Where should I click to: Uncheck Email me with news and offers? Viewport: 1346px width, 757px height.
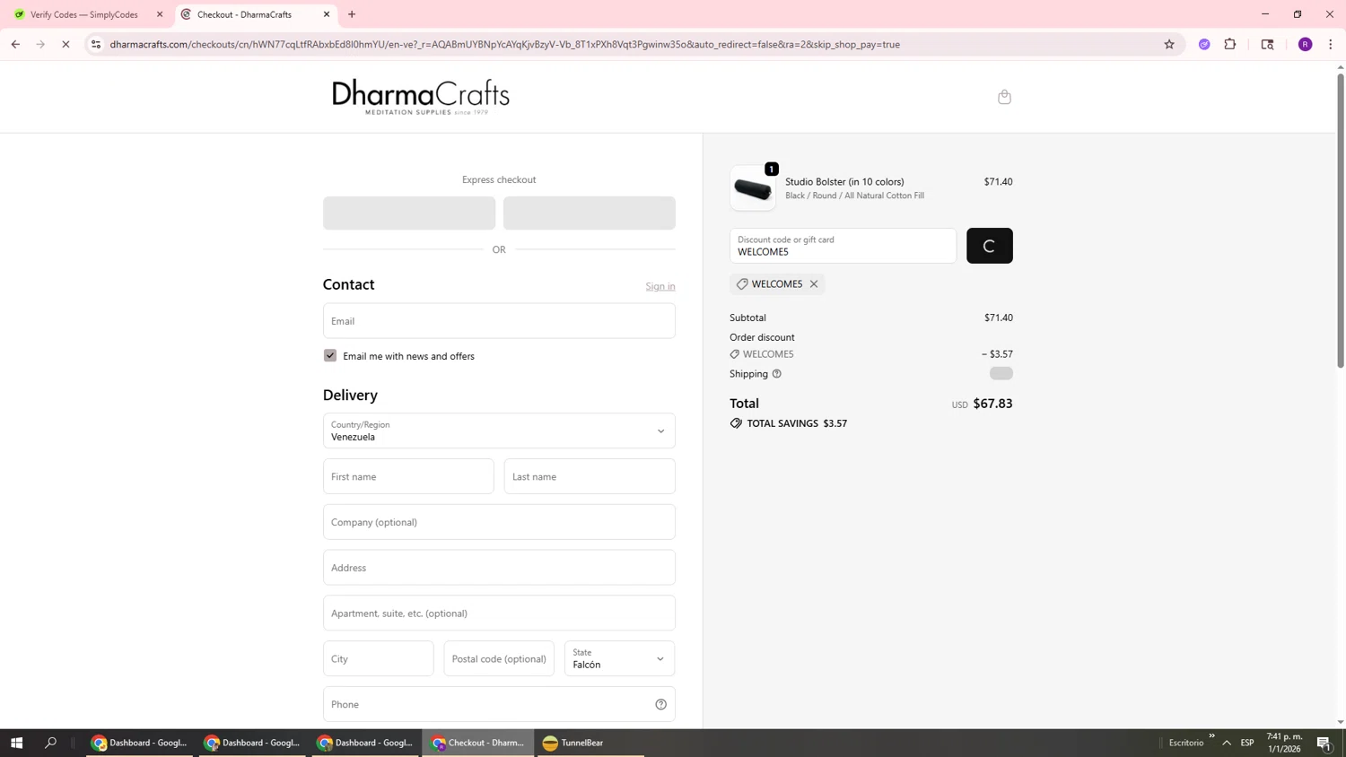(x=330, y=356)
